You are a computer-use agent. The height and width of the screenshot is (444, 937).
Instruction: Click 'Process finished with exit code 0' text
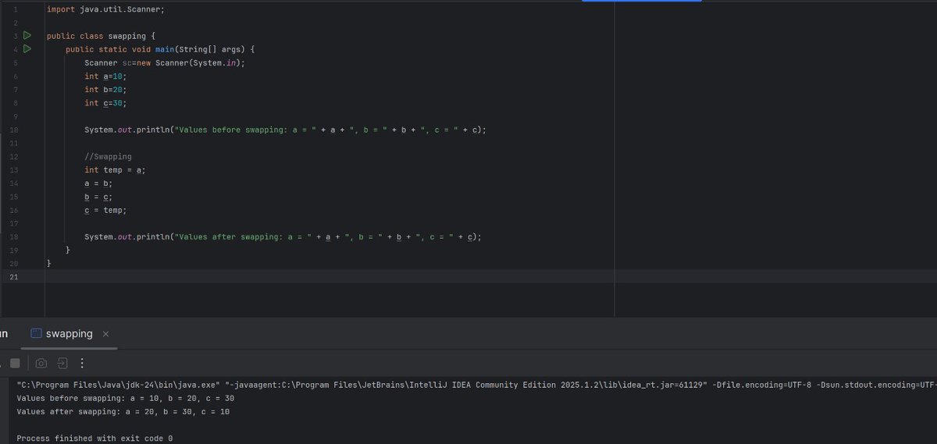[94, 438]
